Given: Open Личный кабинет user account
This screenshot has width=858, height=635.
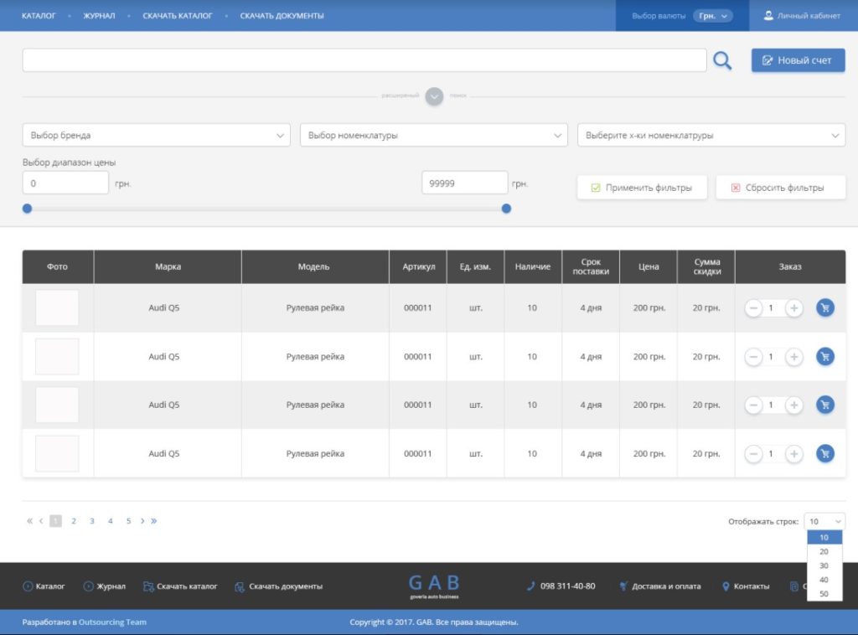Looking at the screenshot, I should pyautogui.click(x=802, y=16).
